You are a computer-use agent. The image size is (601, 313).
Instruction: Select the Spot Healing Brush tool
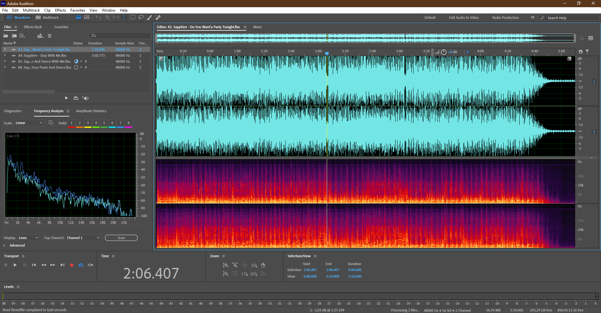[158, 18]
